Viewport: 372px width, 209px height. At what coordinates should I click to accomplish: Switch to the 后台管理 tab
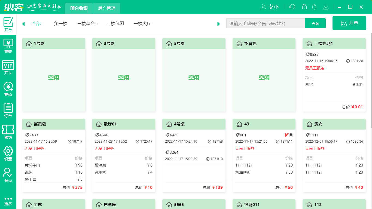[106, 8]
